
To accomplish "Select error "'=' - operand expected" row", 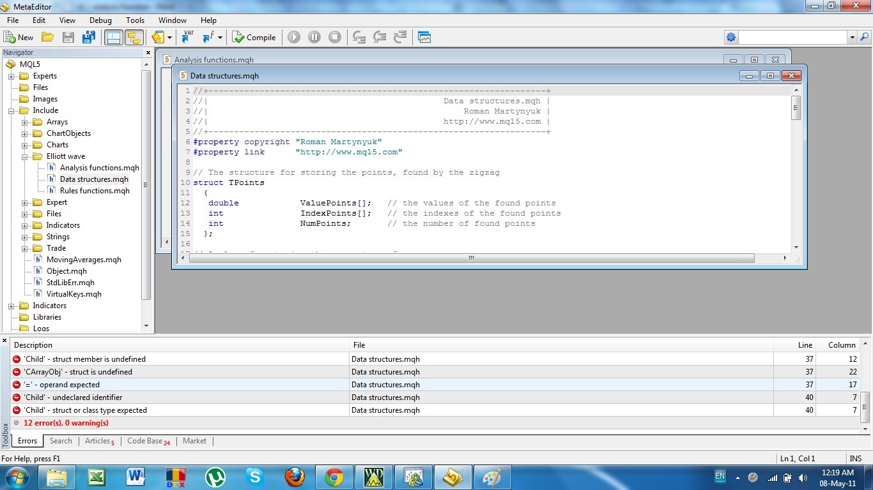I will coord(436,385).
